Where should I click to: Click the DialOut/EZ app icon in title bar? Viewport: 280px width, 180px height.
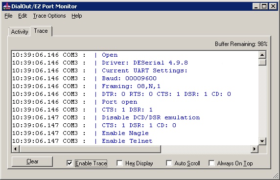click(x=6, y=6)
